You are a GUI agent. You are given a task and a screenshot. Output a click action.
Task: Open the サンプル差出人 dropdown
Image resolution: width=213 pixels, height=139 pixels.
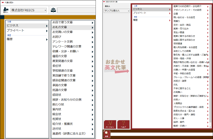coord(117,11)
